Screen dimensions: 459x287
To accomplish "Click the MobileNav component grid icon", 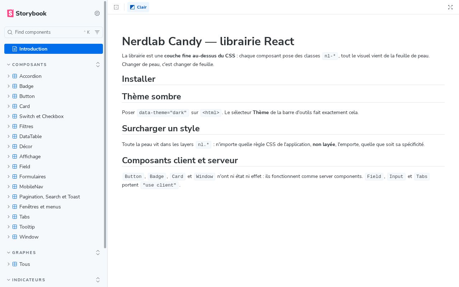I will (x=15, y=187).
